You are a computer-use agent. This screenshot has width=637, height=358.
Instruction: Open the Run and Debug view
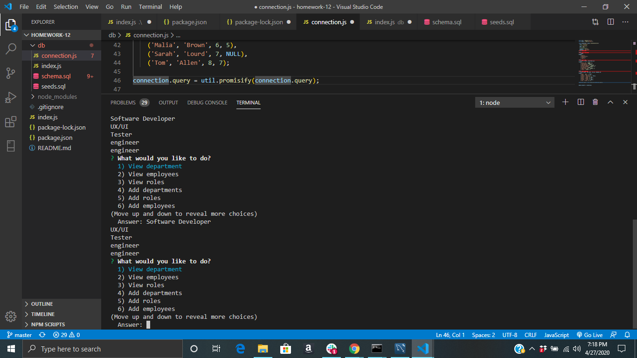coord(11,97)
